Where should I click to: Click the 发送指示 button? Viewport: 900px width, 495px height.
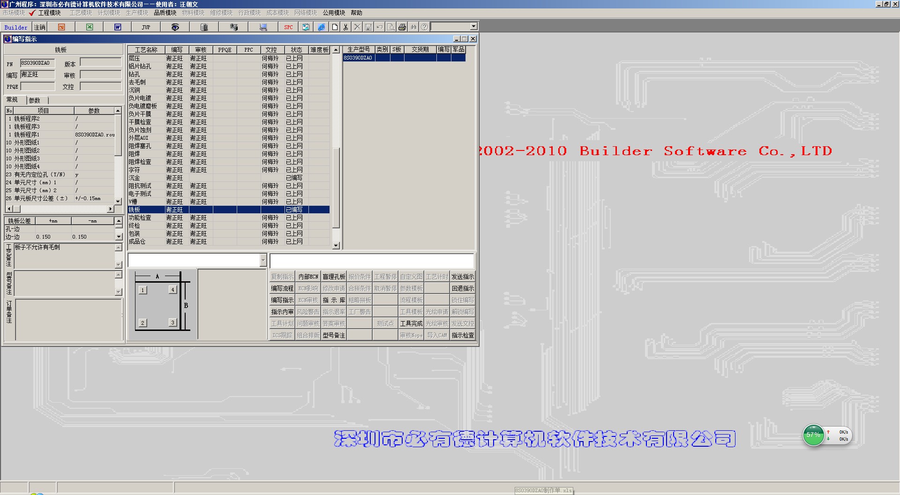[x=463, y=277]
